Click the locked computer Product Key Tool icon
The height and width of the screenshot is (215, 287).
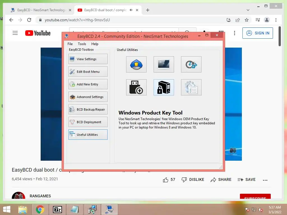click(x=164, y=87)
